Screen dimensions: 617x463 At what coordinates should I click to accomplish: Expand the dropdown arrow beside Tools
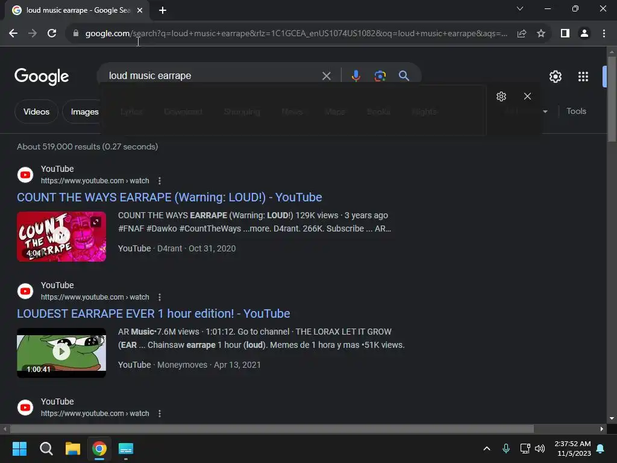click(545, 112)
